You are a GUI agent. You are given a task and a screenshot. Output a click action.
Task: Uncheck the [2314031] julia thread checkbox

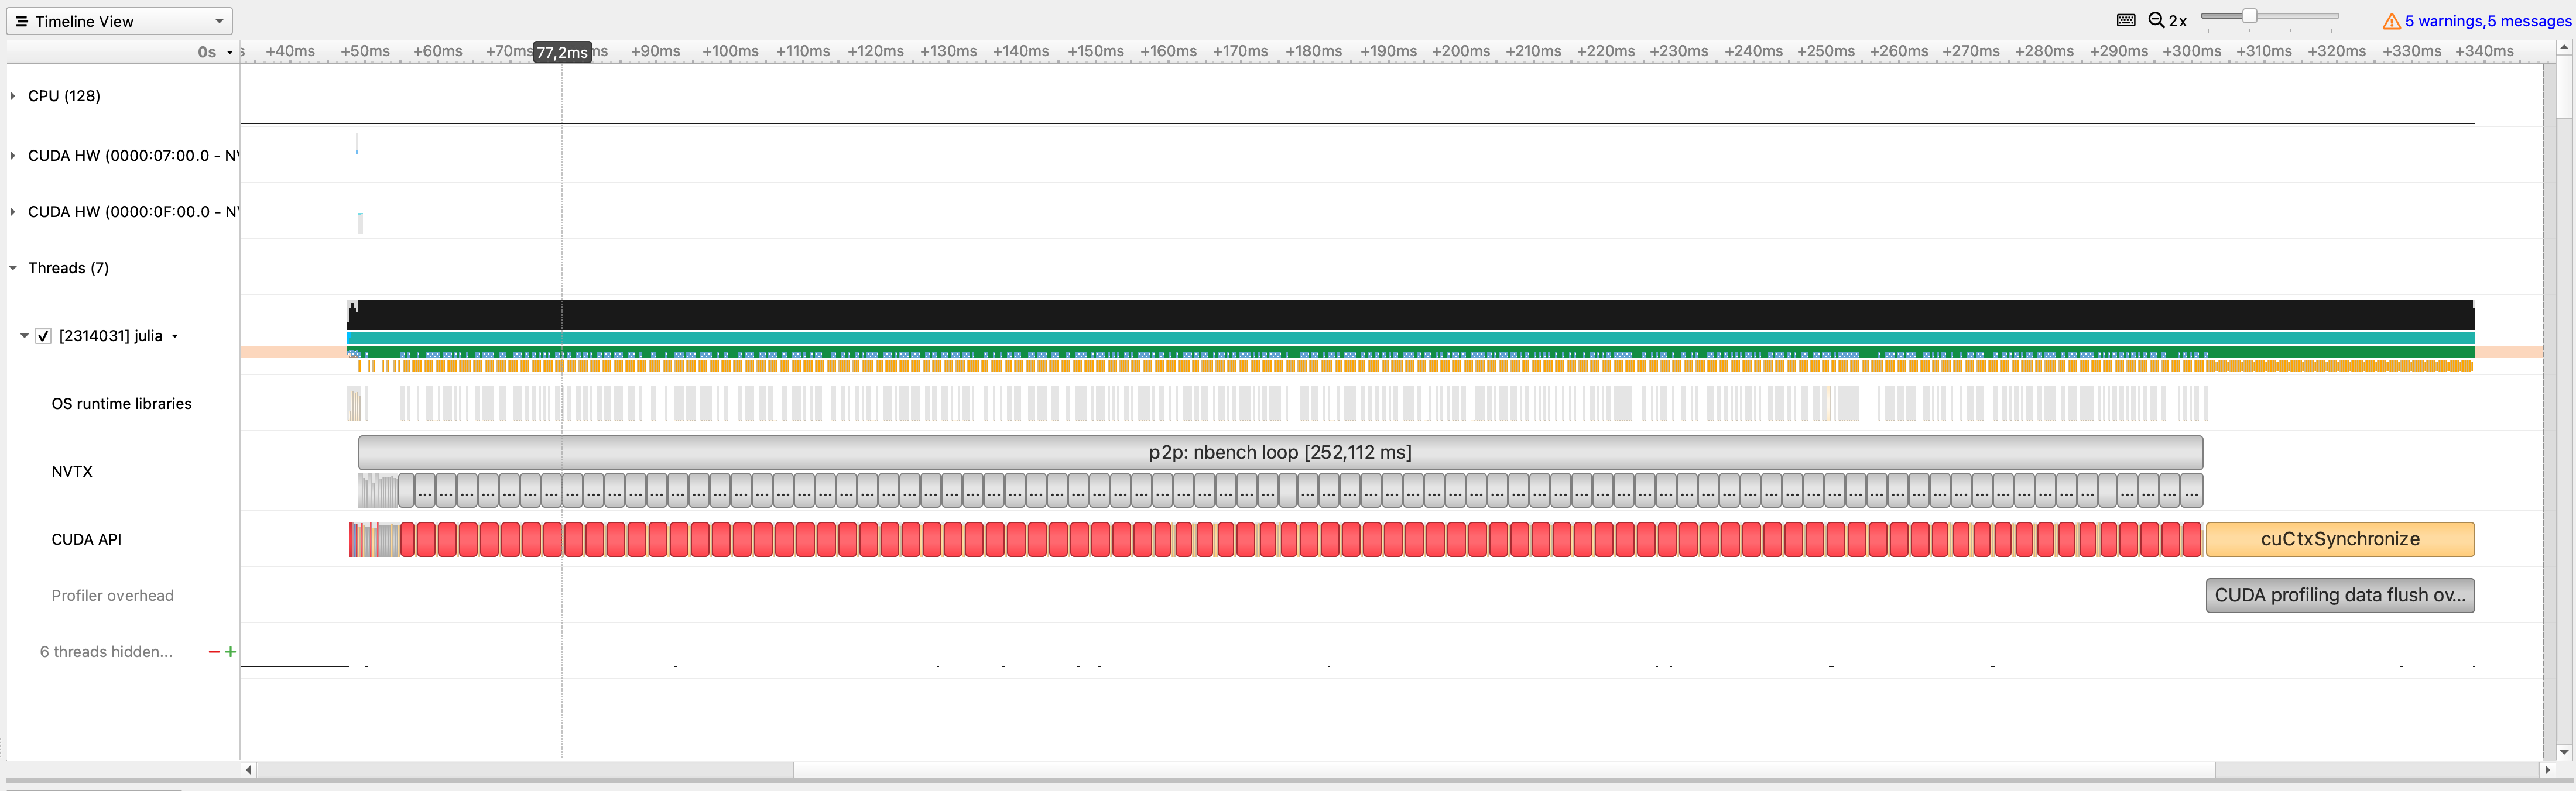point(43,336)
